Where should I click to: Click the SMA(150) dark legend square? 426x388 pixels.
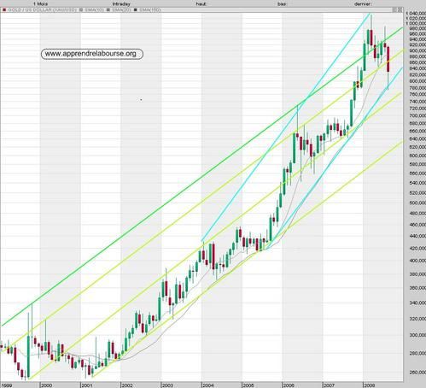pos(136,10)
